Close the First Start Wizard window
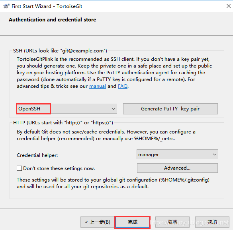The height and width of the screenshot is (230, 233). coord(228,6)
